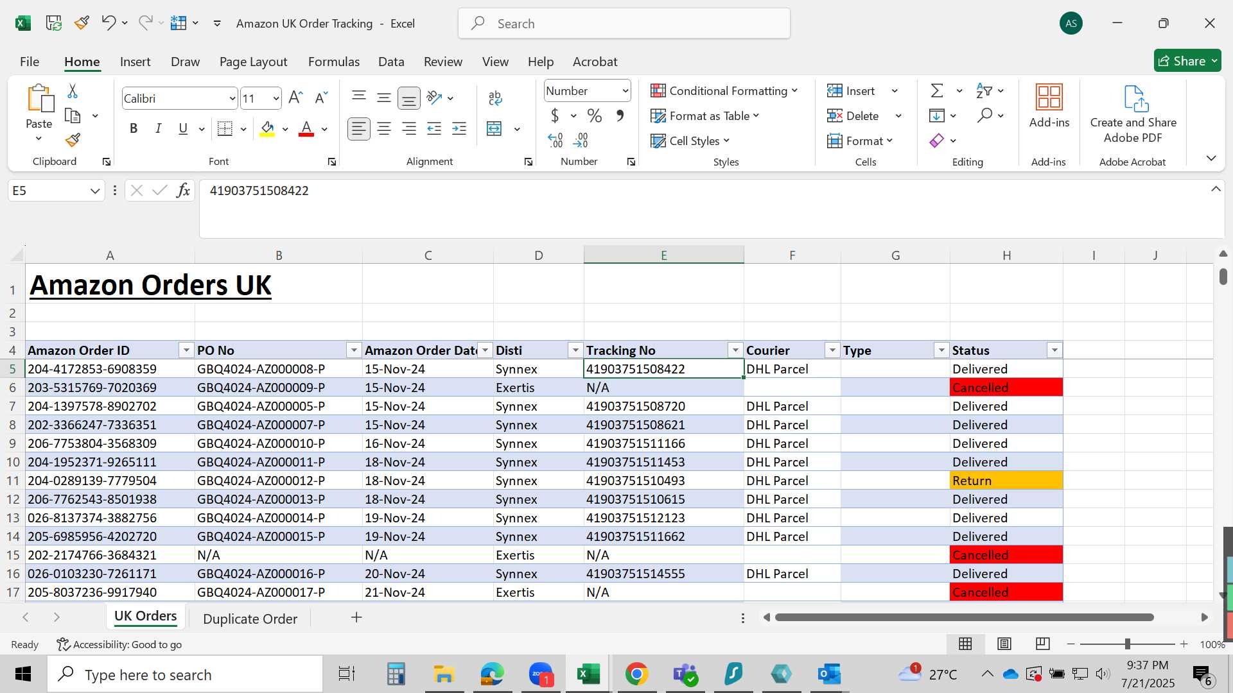Switch to the Insert ribbon tab
The width and height of the screenshot is (1233, 693).
[x=135, y=62]
